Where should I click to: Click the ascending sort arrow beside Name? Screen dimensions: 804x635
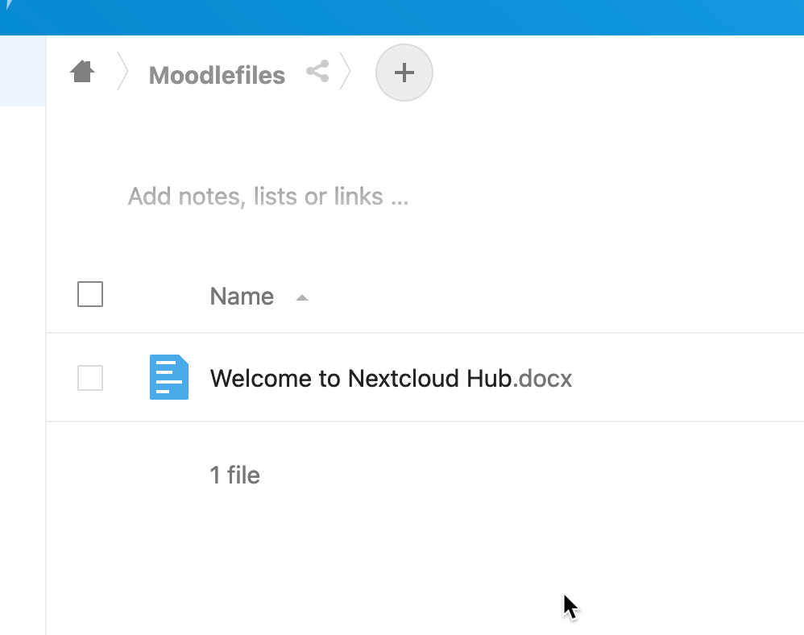click(302, 297)
